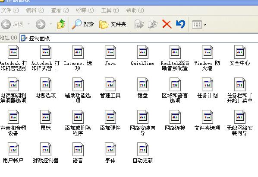Screen dimensions: 258x177
Task: Click the blue undo arrow button
Action: [x=180, y=24]
